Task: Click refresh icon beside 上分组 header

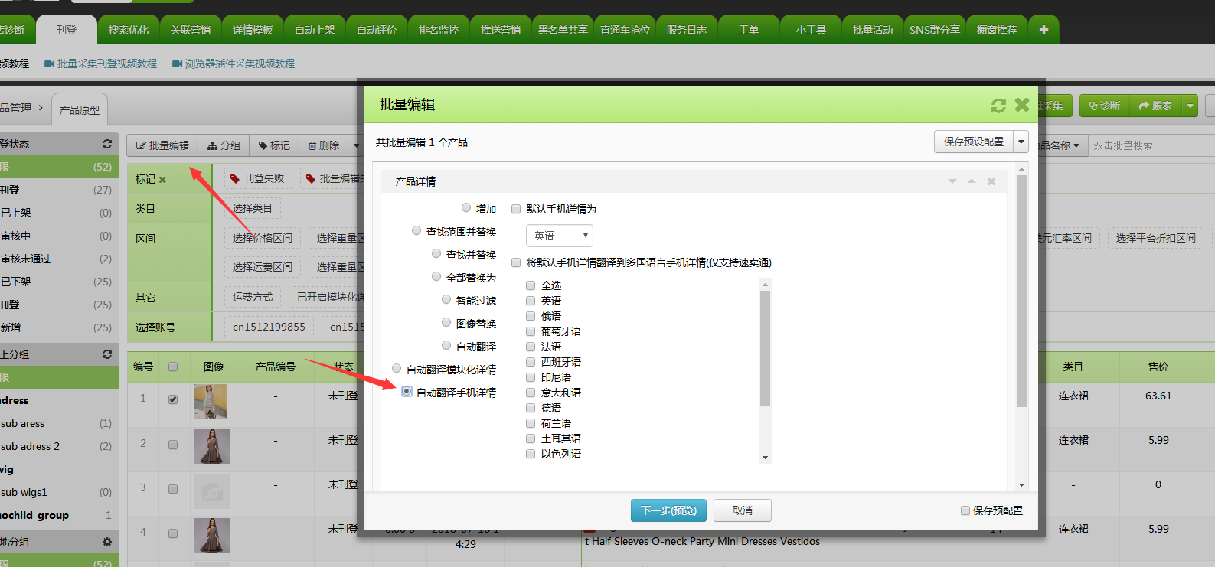Action: (107, 354)
